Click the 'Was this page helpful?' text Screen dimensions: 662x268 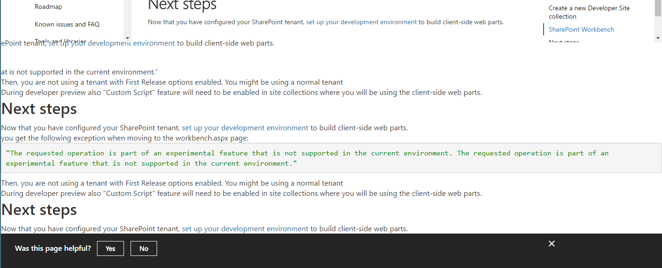pyautogui.click(x=53, y=248)
